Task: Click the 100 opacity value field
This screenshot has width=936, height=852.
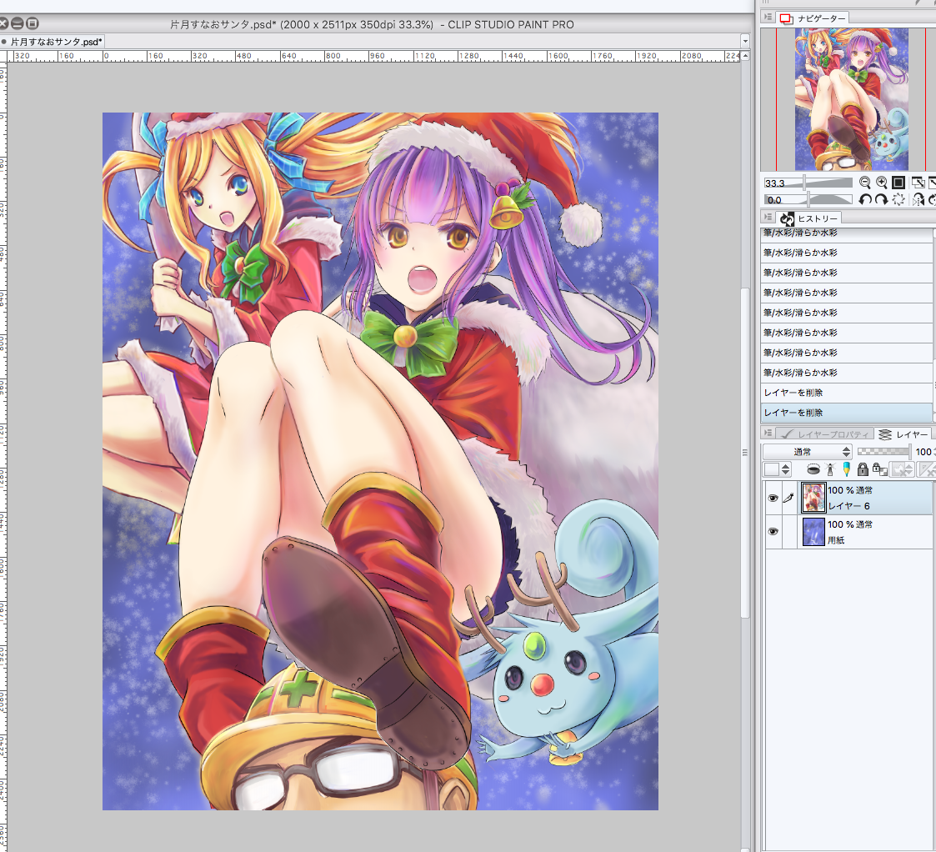Action: pyautogui.click(x=923, y=452)
